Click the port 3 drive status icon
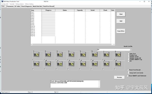 60,55
